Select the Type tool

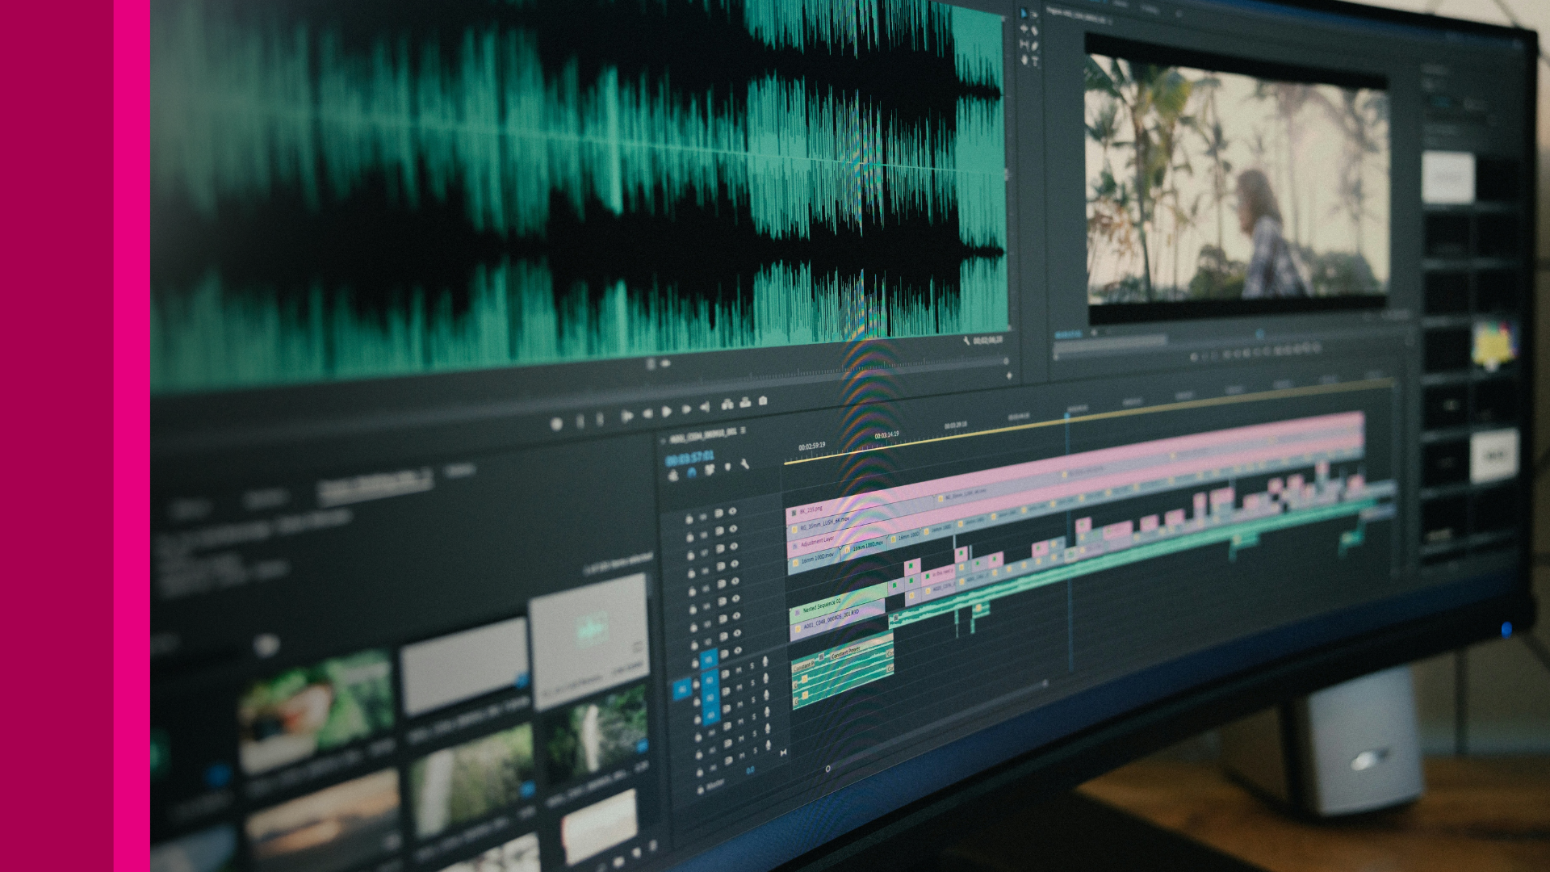[x=1035, y=61]
